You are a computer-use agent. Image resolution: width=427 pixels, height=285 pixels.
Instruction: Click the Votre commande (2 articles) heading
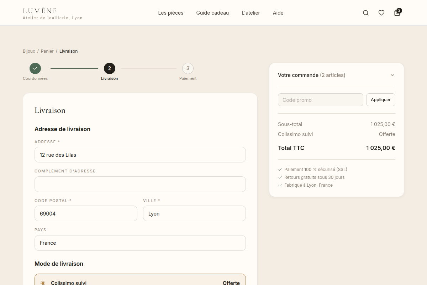point(312,75)
